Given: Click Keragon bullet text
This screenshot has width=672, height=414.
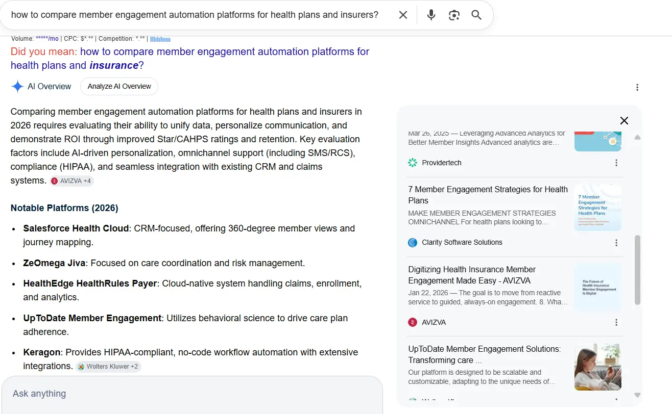Looking at the screenshot, I should click(x=190, y=359).
